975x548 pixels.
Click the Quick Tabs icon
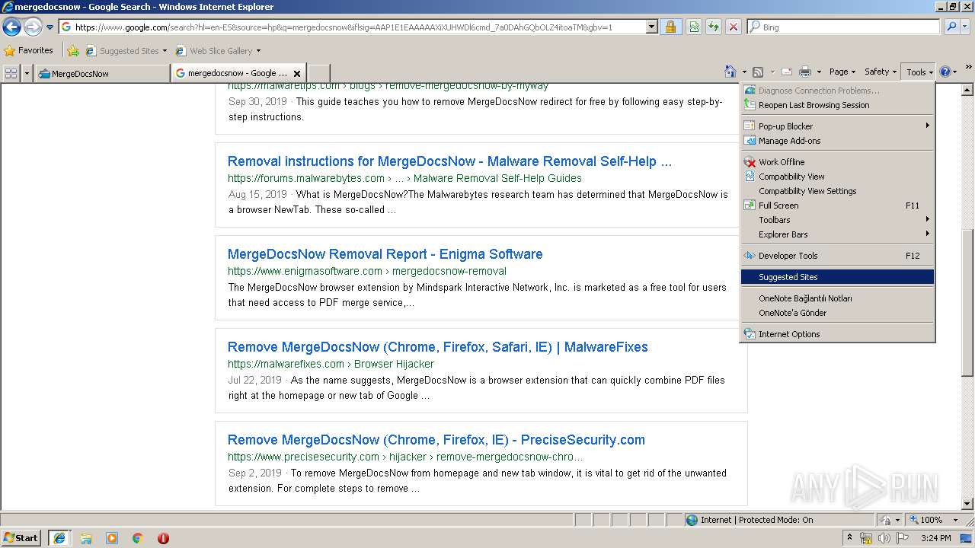(x=11, y=73)
